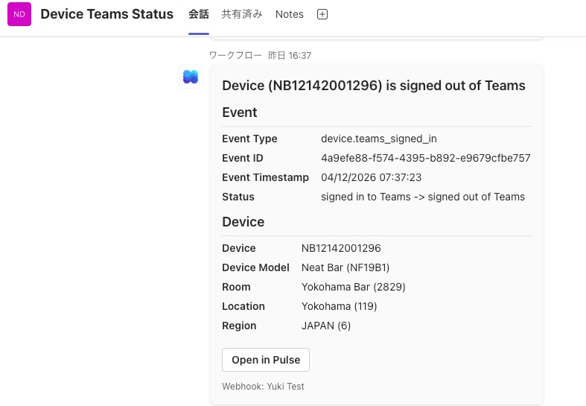
Task: Click the Region label
Action: point(239,326)
